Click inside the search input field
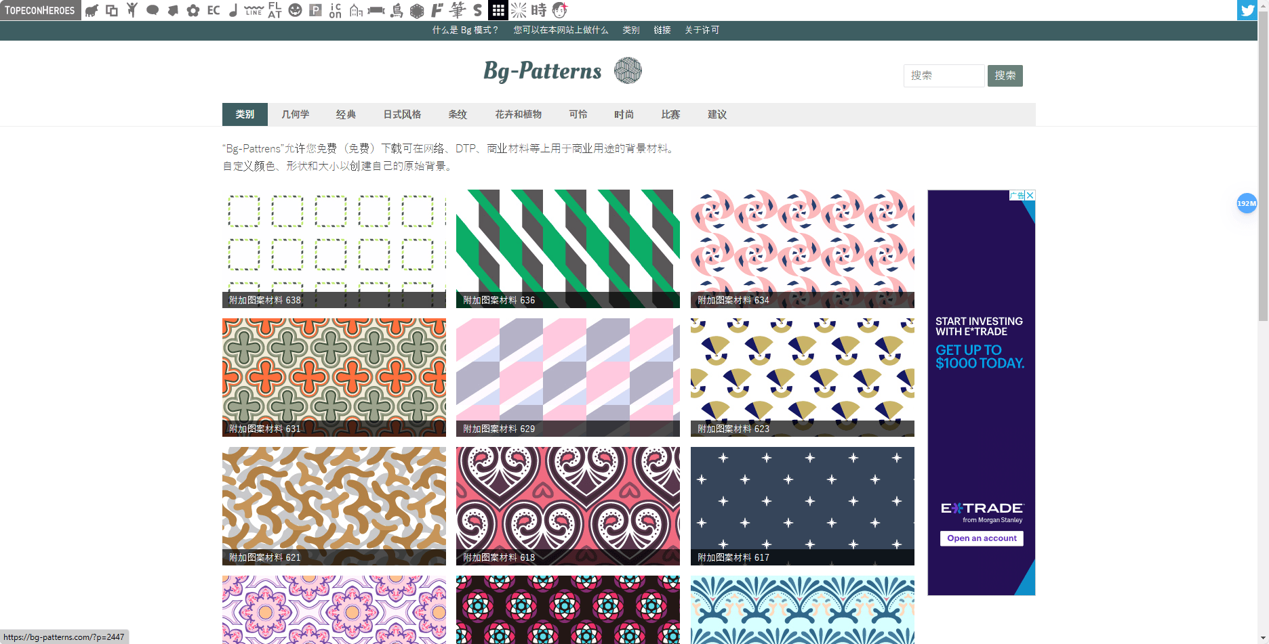1269x644 pixels. [944, 76]
